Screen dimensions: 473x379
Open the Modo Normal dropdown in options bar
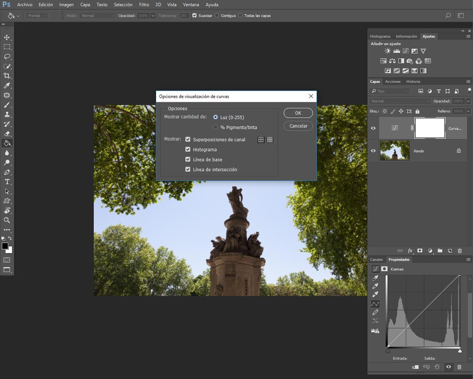(x=97, y=15)
